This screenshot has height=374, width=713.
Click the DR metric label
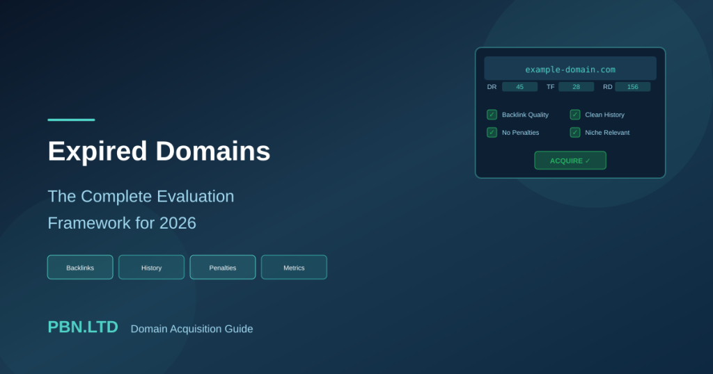click(x=492, y=87)
